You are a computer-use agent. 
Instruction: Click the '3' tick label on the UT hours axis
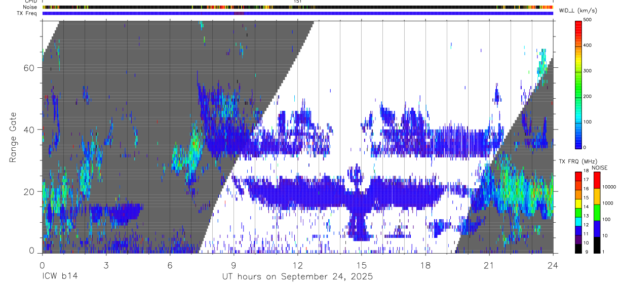point(106,265)
